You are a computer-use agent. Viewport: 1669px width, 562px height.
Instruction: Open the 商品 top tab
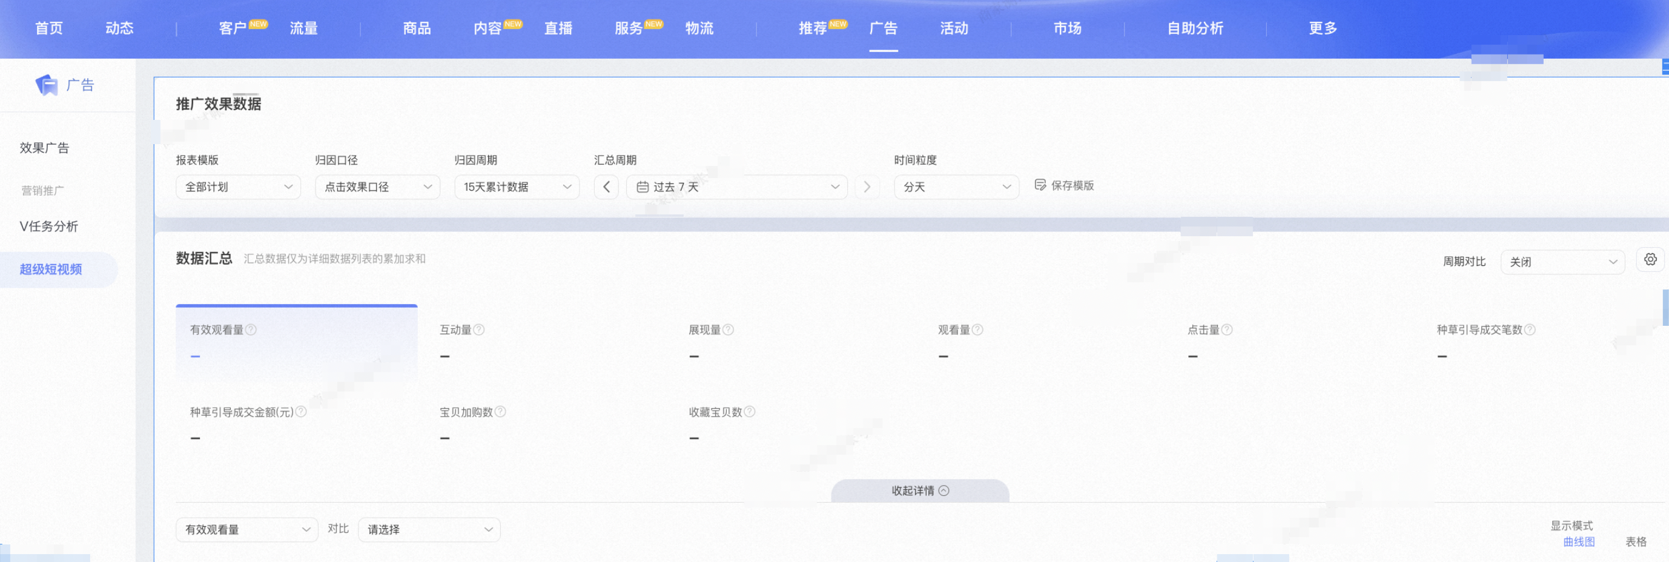click(x=417, y=28)
